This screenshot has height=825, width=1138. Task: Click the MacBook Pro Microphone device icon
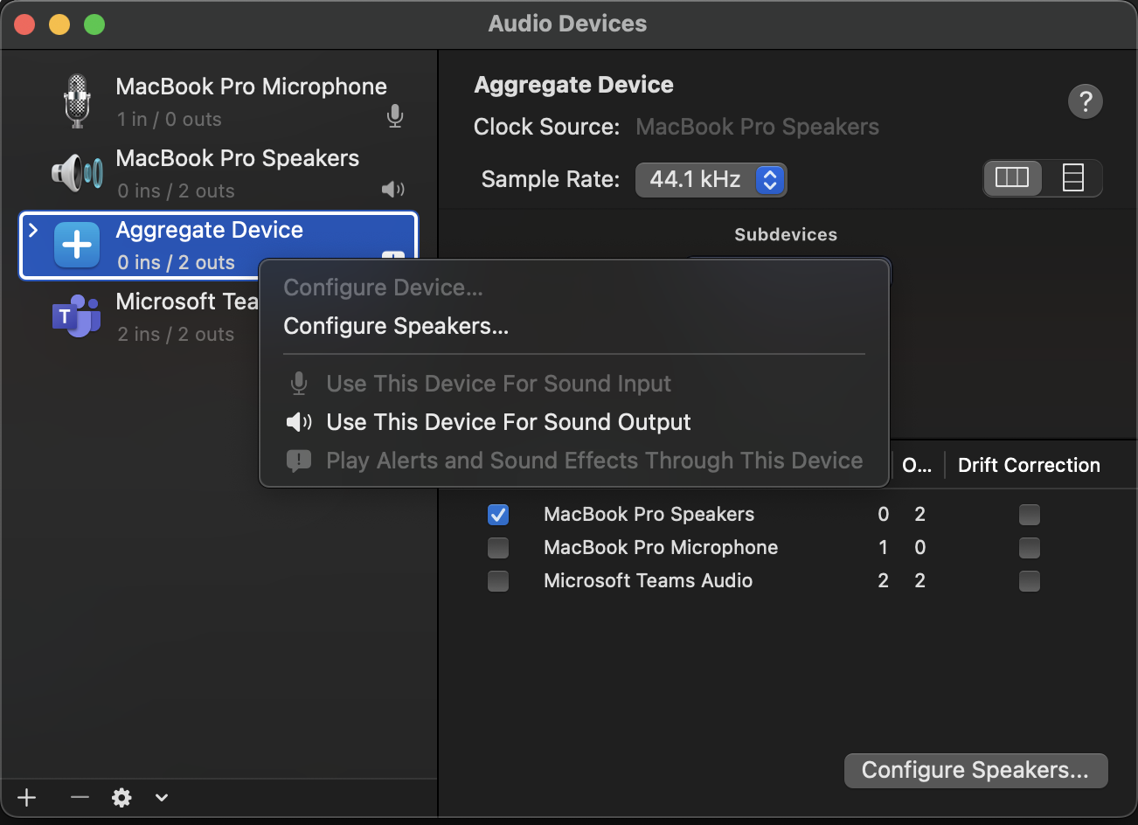(77, 101)
